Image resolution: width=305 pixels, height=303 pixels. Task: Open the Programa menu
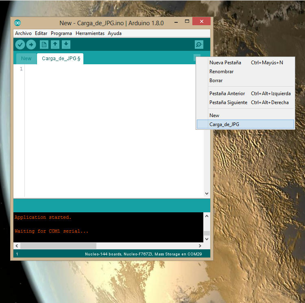point(61,33)
